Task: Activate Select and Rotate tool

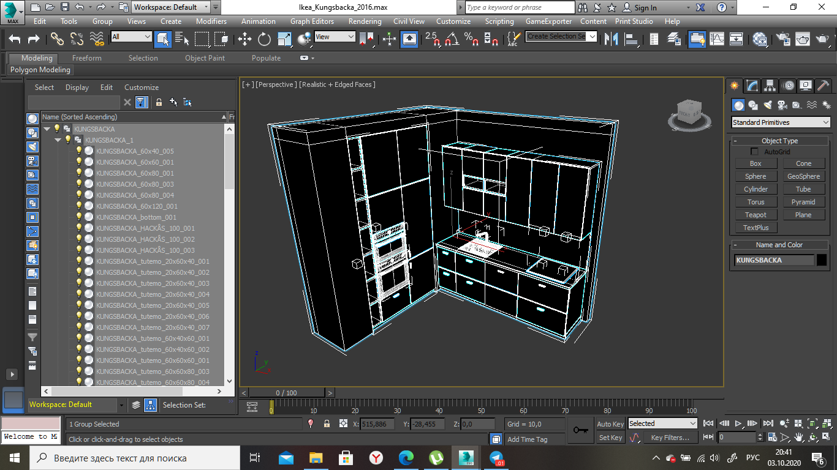Action: [x=264, y=39]
